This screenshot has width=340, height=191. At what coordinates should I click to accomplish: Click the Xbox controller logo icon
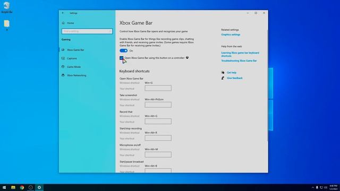[x=187, y=58]
